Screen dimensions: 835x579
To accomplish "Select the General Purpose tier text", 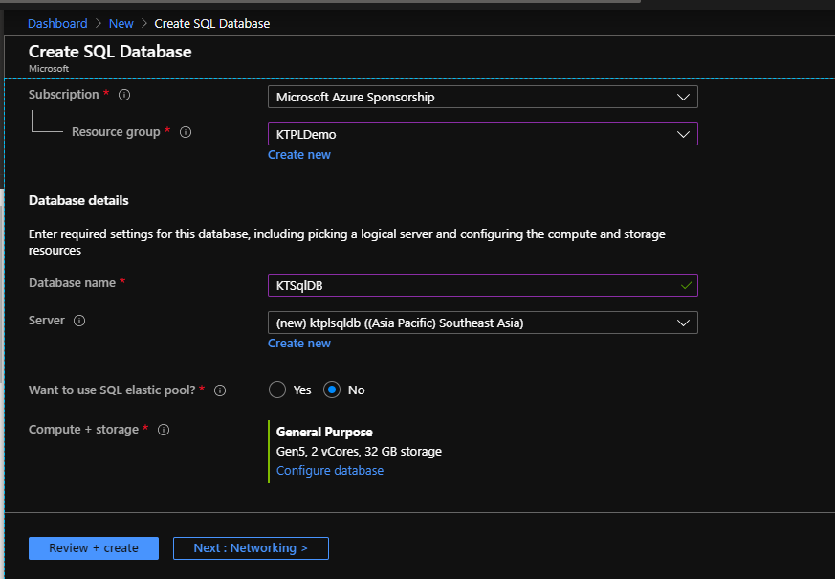I will coord(324,432).
